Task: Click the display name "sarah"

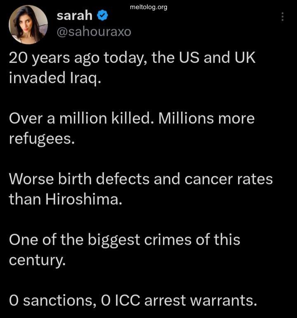Action: [x=74, y=16]
